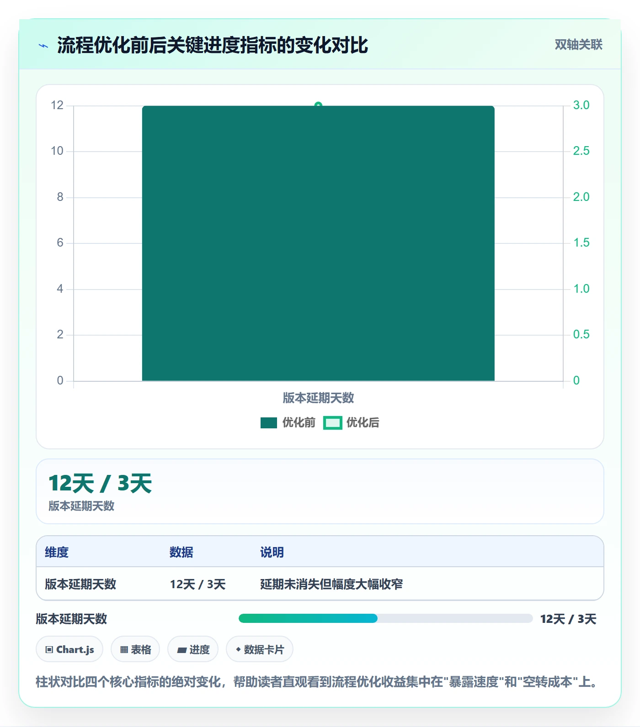Viewport: 640px width, 727px height.
Task: Click the square icon in the Chart.js chip
Action: point(49,649)
